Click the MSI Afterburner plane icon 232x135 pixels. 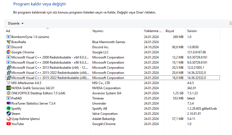[9, 83]
